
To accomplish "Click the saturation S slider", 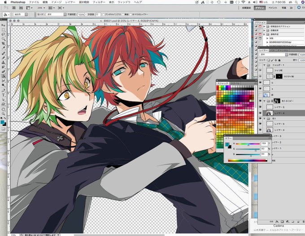I will (248, 150).
